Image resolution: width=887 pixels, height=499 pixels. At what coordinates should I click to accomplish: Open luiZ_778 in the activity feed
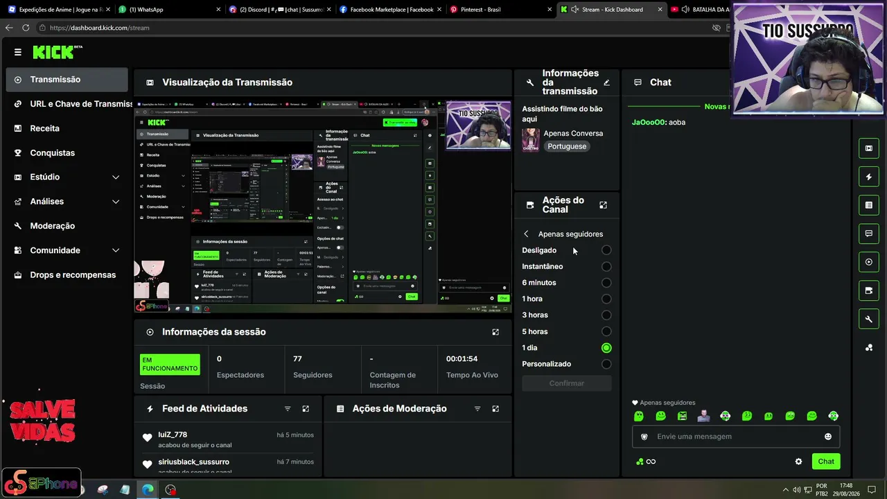coord(173,435)
